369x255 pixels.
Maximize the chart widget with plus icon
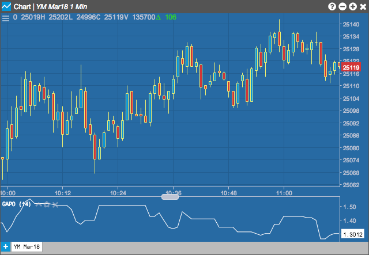(x=353, y=6)
